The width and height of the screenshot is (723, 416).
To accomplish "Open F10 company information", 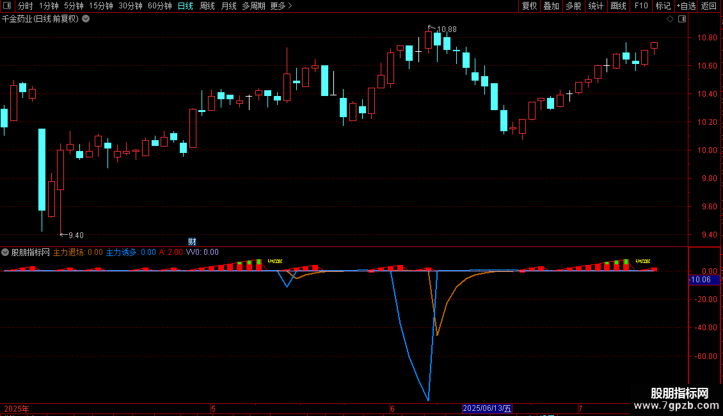I will coord(641,6).
